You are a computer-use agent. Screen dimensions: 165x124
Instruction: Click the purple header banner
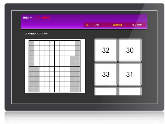84,22
